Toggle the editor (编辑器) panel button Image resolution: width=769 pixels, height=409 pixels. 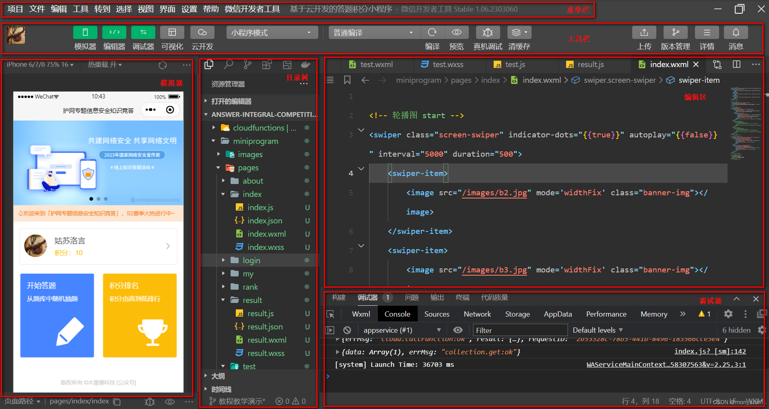114,33
